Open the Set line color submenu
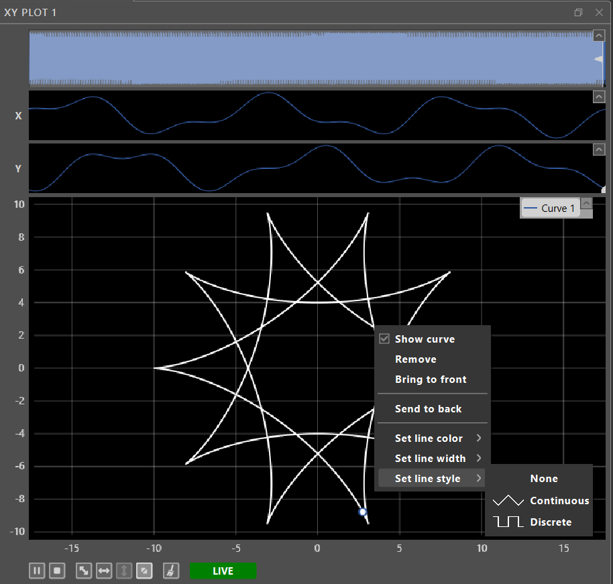The height and width of the screenshot is (584, 613). (x=429, y=439)
